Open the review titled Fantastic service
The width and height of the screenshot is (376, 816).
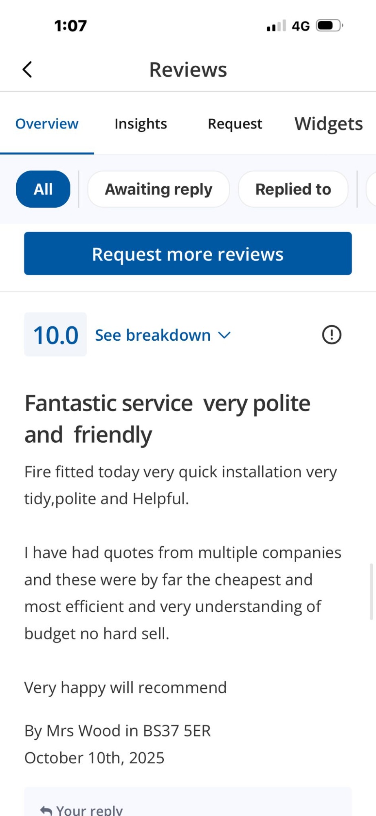point(167,419)
